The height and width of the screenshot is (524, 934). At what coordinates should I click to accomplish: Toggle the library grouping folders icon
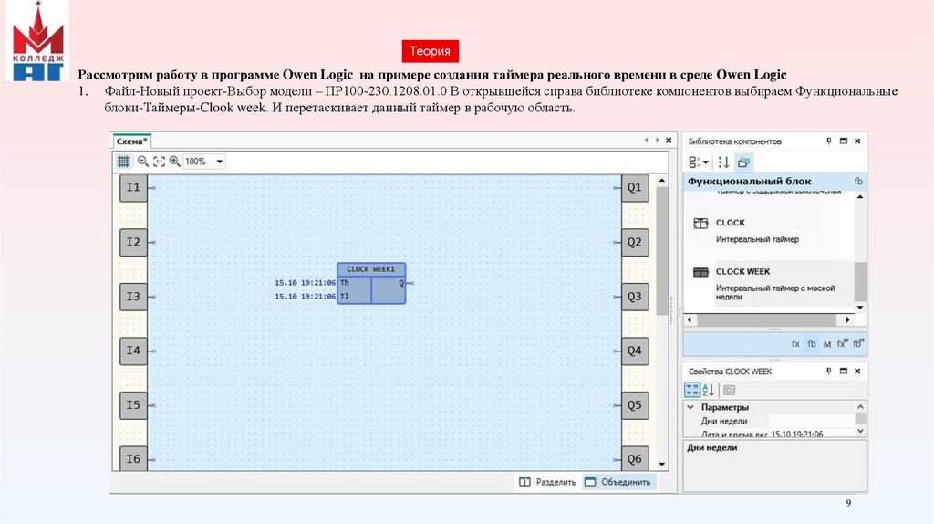pos(743,162)
